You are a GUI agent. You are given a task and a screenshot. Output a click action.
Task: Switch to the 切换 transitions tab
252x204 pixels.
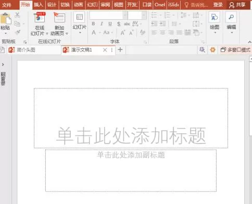(65, 5)
